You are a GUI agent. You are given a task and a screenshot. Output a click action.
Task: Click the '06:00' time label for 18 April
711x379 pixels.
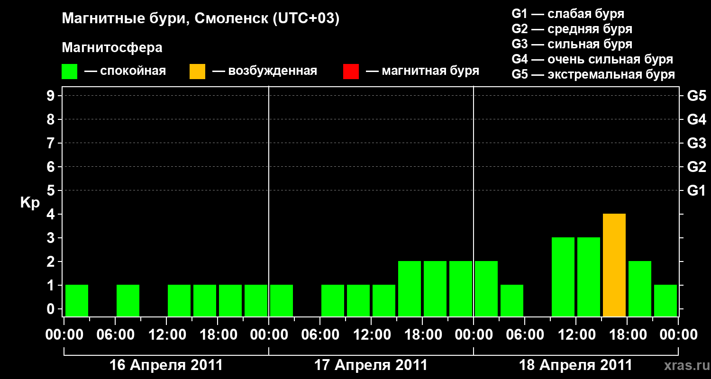point(525,335)
